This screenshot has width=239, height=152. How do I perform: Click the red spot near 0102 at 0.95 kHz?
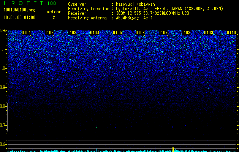(52, 78)
